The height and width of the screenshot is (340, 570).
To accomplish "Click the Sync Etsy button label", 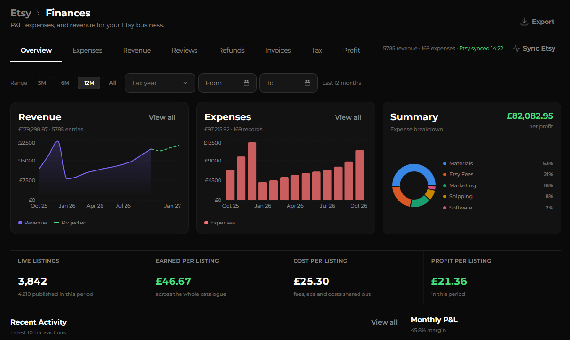I will (539, 48).
